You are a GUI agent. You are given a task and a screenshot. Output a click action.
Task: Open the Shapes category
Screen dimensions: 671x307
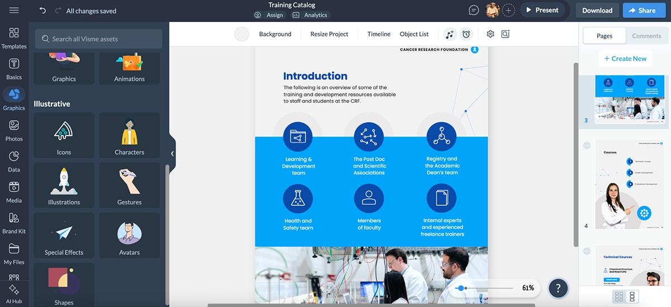(64, 285)
